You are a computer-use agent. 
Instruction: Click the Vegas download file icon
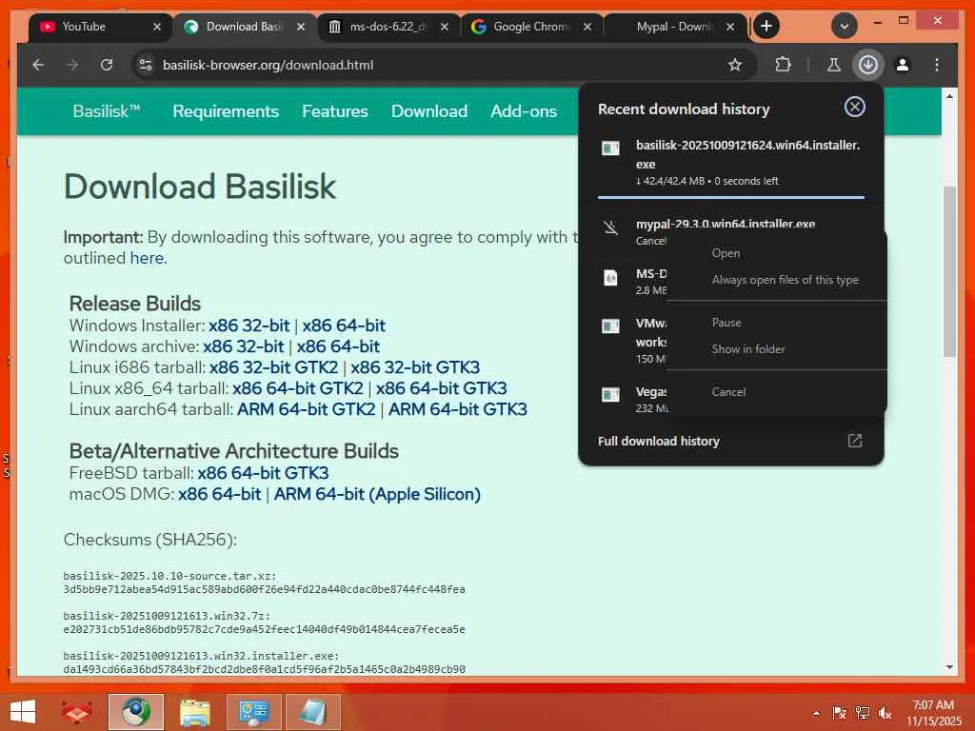(610, 394)
